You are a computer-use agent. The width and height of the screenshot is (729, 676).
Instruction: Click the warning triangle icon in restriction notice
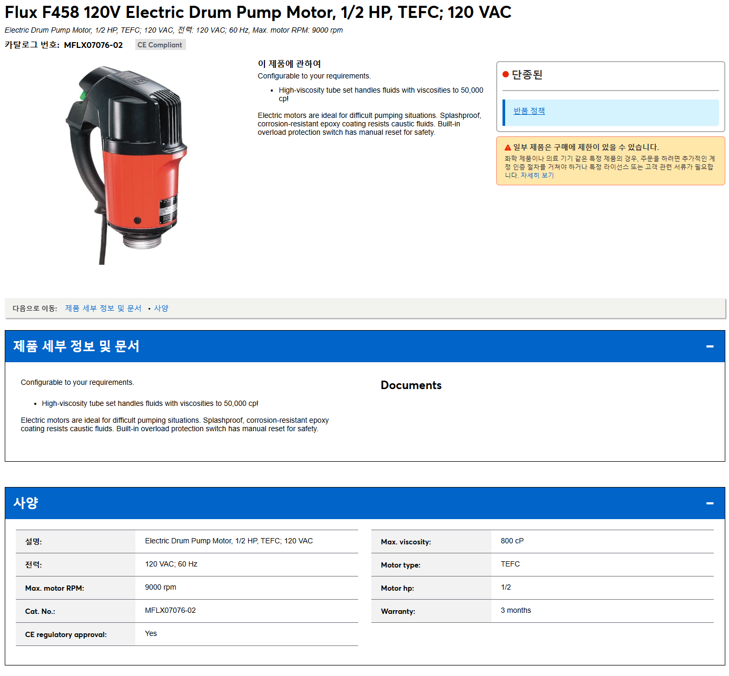coord(508,147)
